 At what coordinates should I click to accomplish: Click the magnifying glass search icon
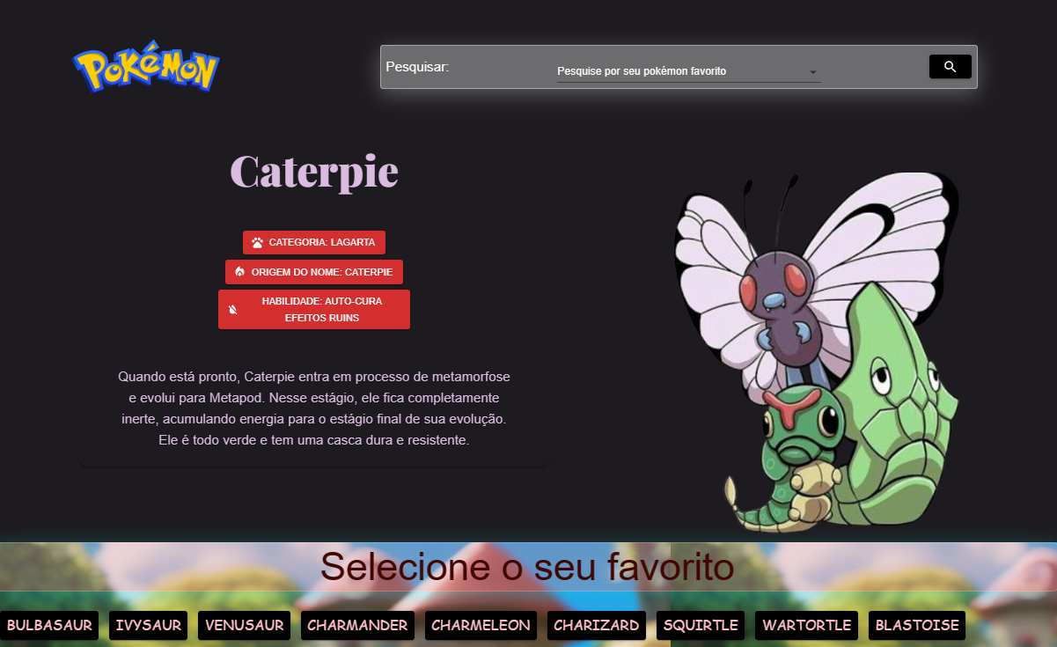click(x=949, y=66)
